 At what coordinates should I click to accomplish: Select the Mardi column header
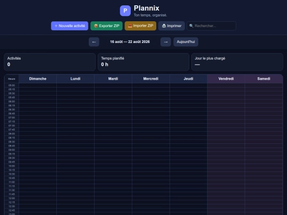(113, 79)
